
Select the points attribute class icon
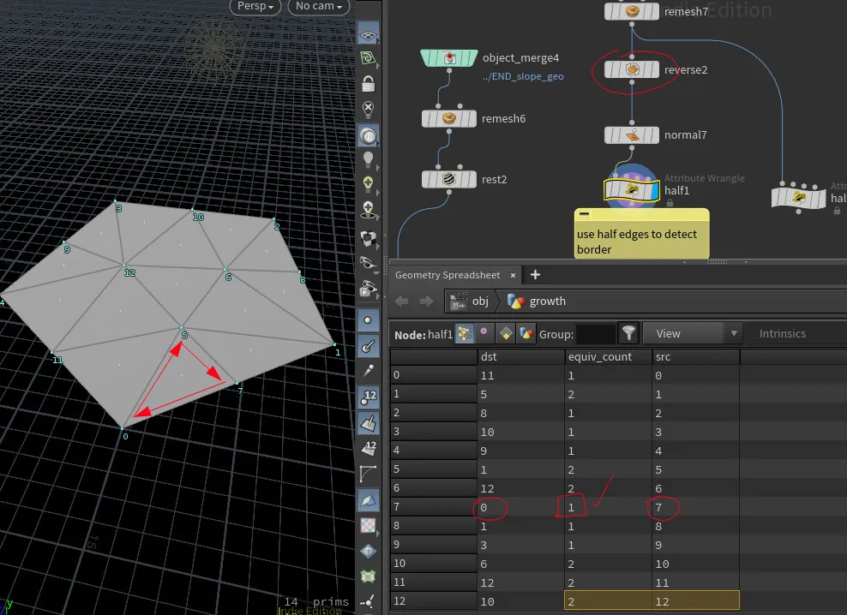[x=464, y=334]
